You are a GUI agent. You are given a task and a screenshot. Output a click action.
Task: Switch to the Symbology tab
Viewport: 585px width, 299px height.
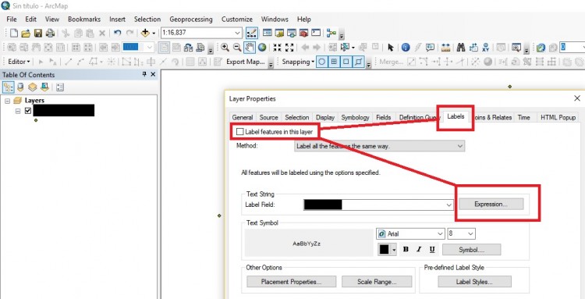pyautogui.click(x=355, y=117)
